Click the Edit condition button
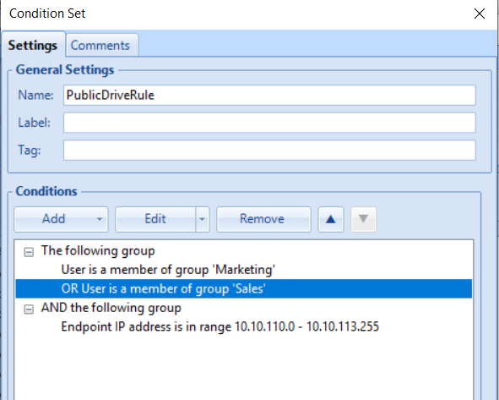Image resolution: width=499 pixels, height=400 pixels. (x=155, y=219)
